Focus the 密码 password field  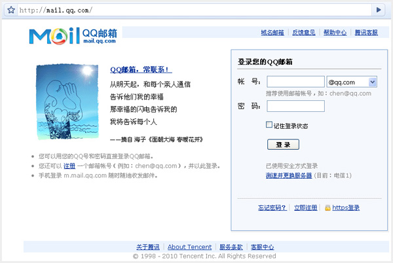(295, 106)
